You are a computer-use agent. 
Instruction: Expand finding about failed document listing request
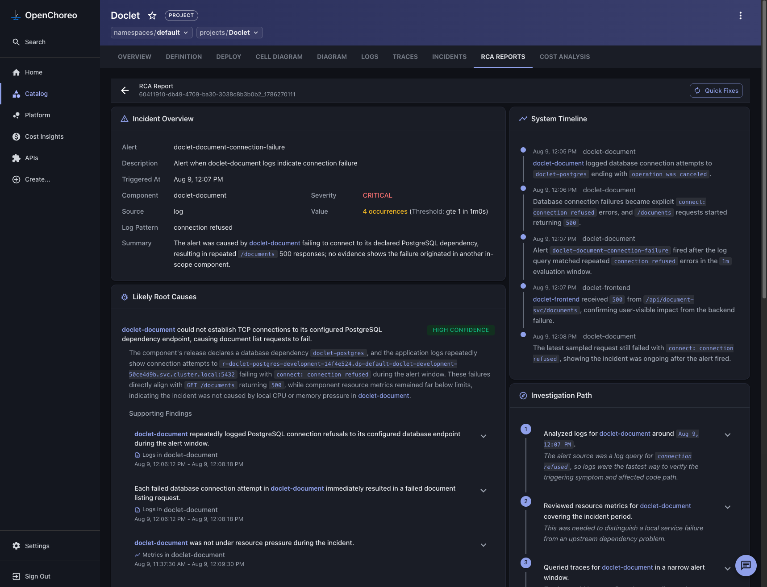point(483,491)
